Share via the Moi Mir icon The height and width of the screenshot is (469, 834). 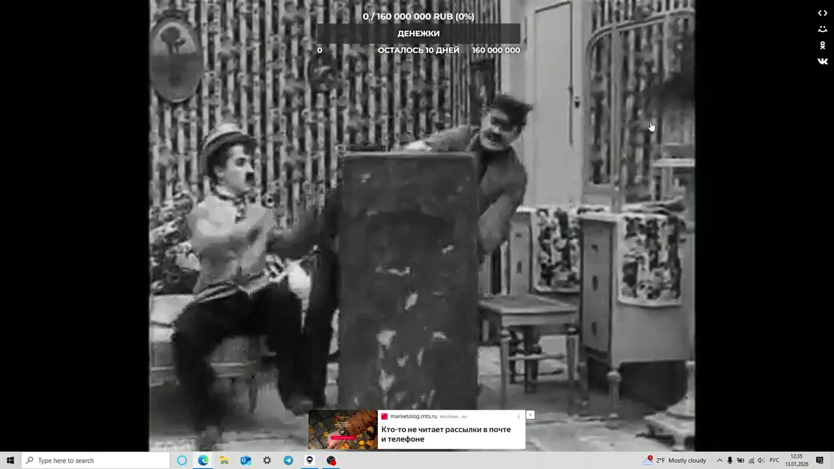[822, 29]
